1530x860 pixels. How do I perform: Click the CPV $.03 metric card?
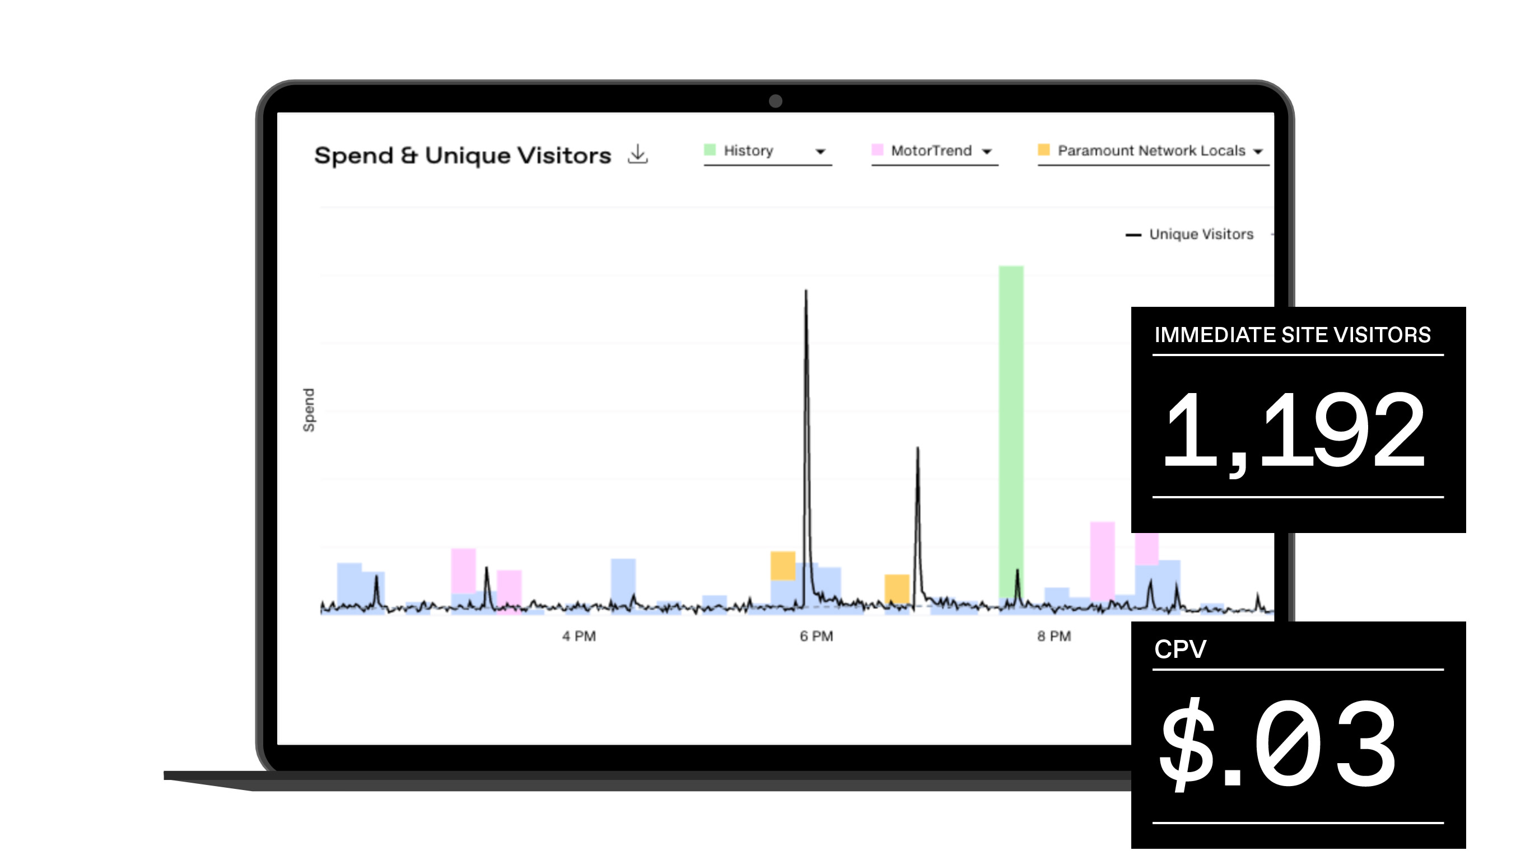(1298, 734)
